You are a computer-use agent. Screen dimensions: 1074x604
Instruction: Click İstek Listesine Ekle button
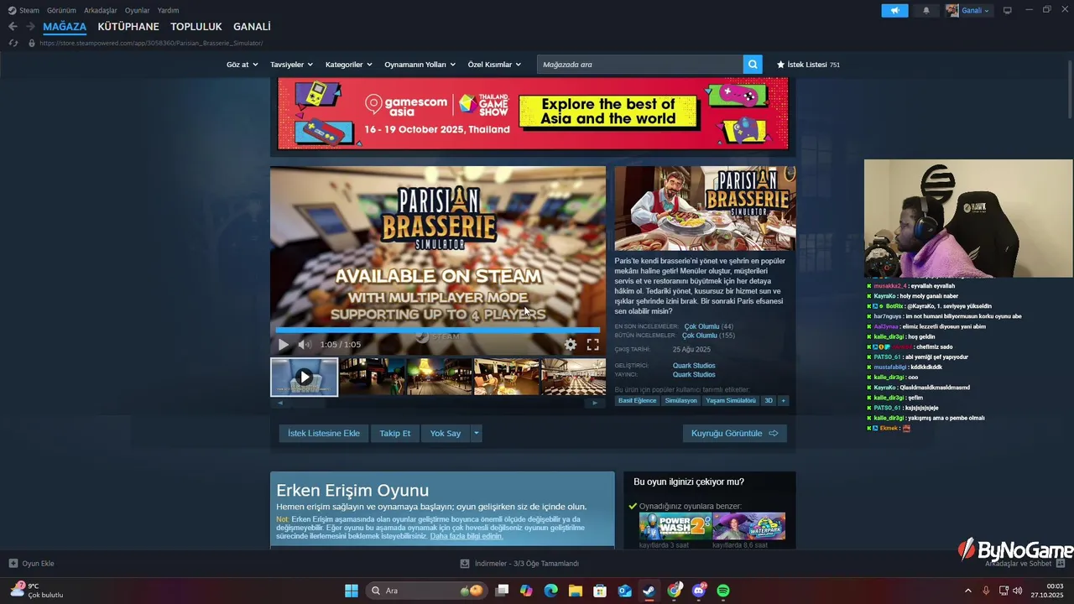(323, 434)
